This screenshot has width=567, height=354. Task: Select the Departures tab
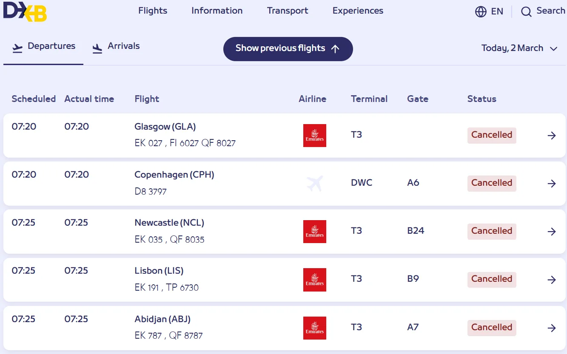pos(43,46)
